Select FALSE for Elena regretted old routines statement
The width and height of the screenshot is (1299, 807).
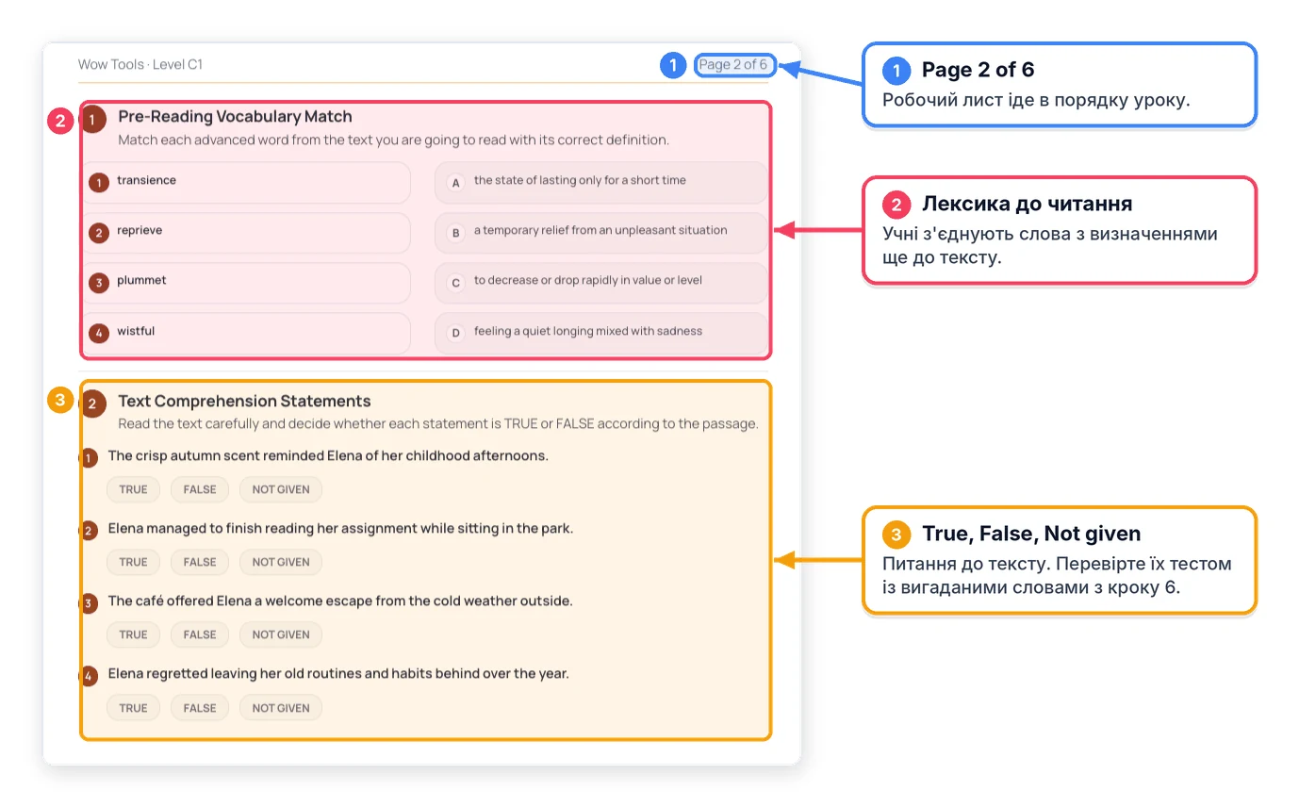tap(200, 708)
